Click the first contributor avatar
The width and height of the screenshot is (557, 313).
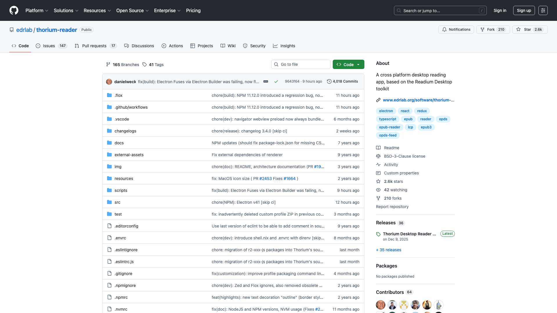point(381,305)
